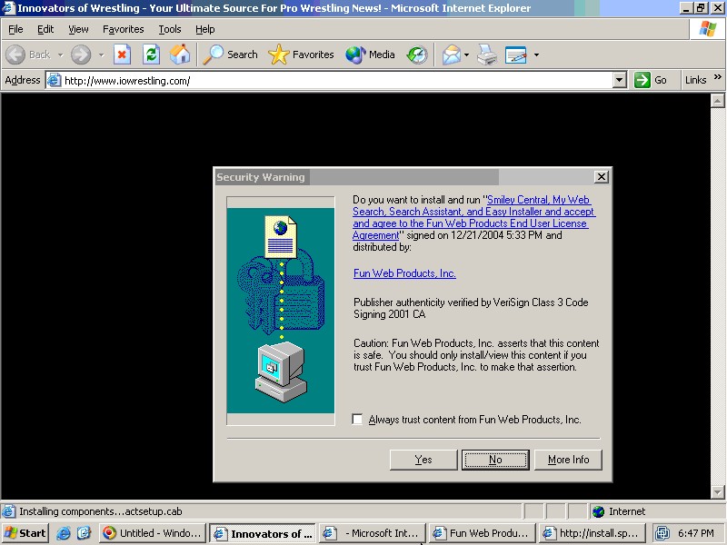Viewport: 727px width, 545px height.
Task: Click the green Go arrow button
Action: pos(642,80)
